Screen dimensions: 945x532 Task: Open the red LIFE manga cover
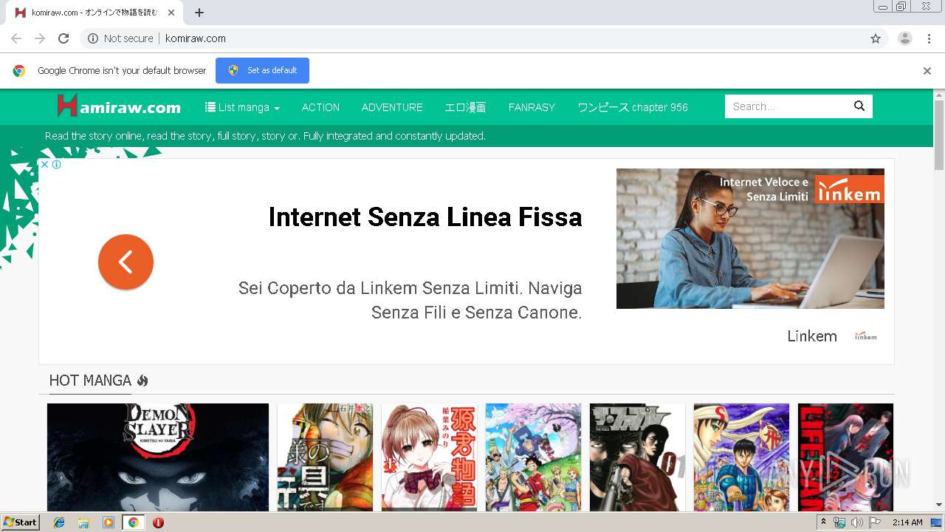(845, 457)
